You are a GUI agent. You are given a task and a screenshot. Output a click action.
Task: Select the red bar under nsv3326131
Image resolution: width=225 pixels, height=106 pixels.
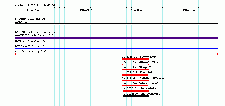[x=136, y=91]
